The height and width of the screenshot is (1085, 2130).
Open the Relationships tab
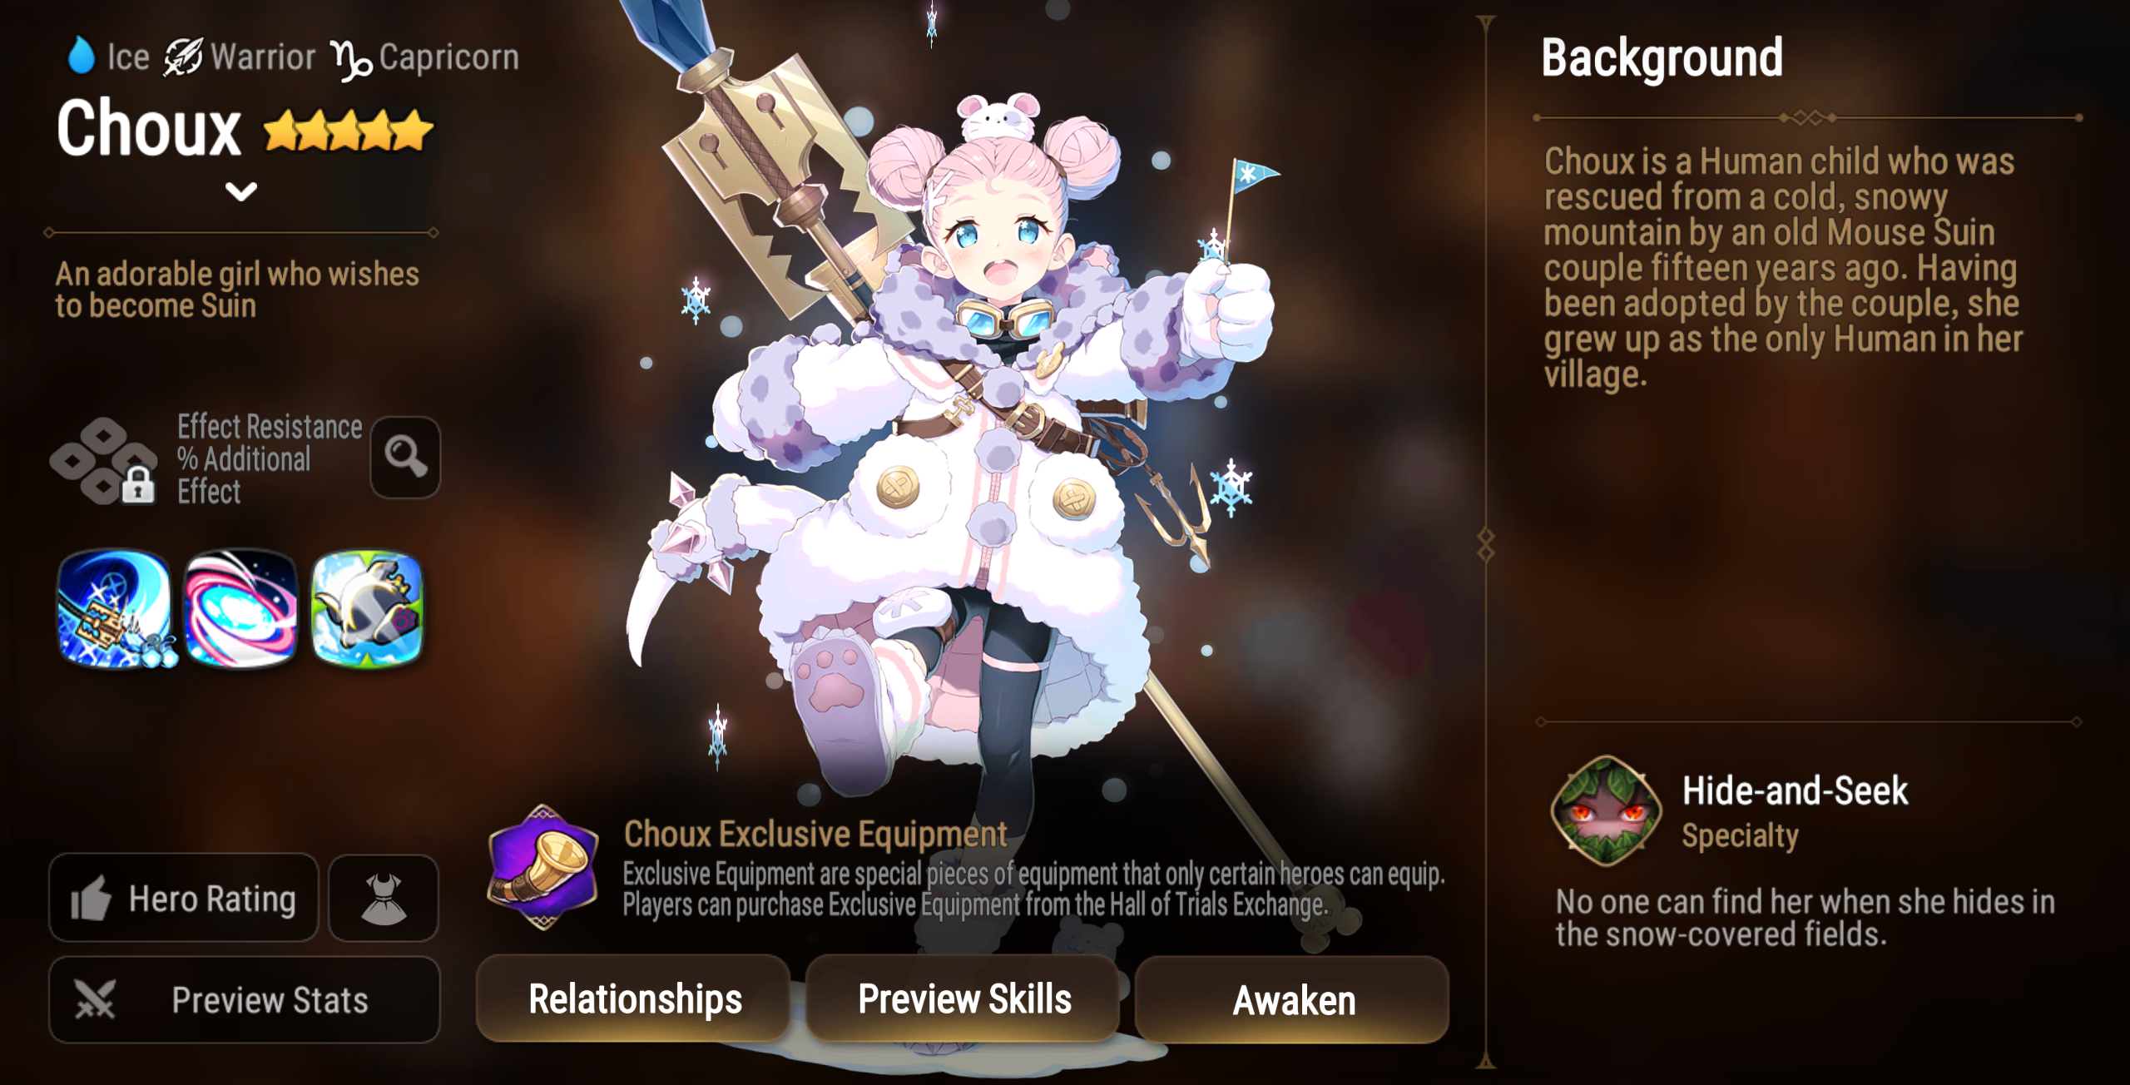click(634, 998)
